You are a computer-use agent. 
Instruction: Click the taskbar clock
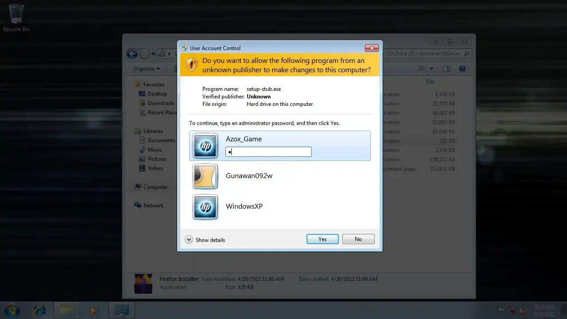pyautogui.click(x=544, y=311)
